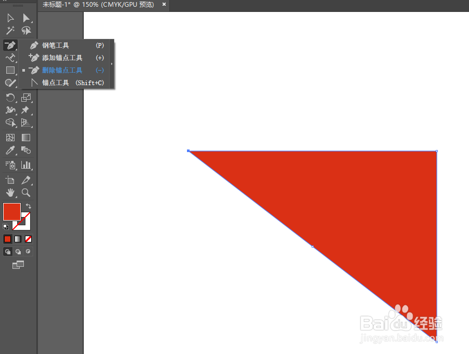Select the Shaper tool
Image resolution: width=469 pixels, height=354 pixels.
[10, 83]
